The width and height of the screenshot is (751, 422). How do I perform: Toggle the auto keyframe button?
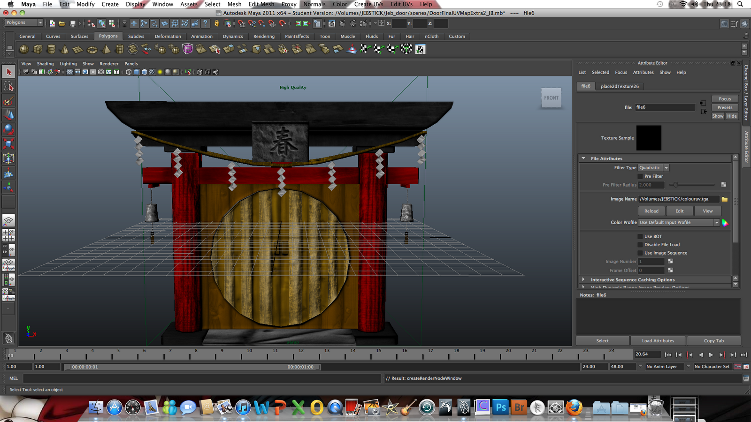737,367
